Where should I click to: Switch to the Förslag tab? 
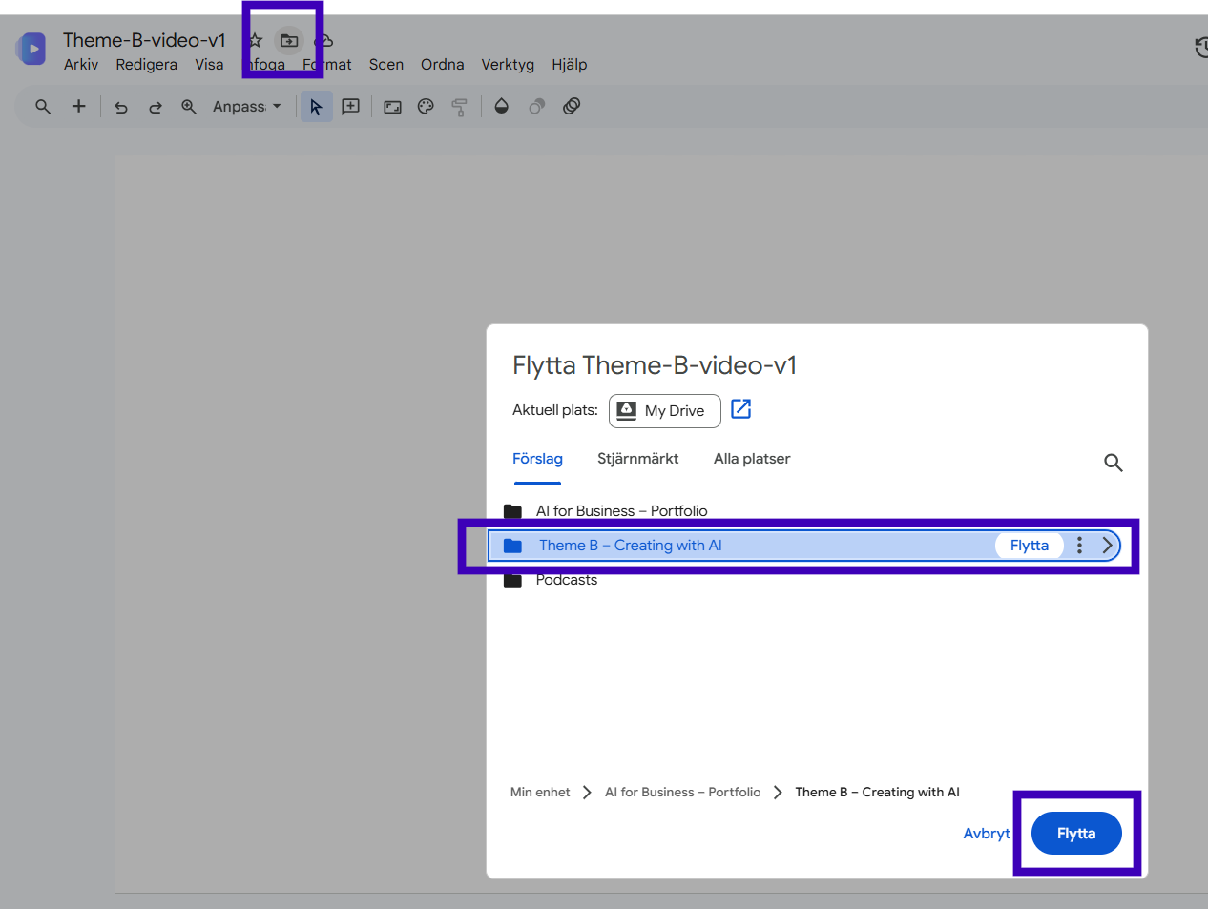537,459
